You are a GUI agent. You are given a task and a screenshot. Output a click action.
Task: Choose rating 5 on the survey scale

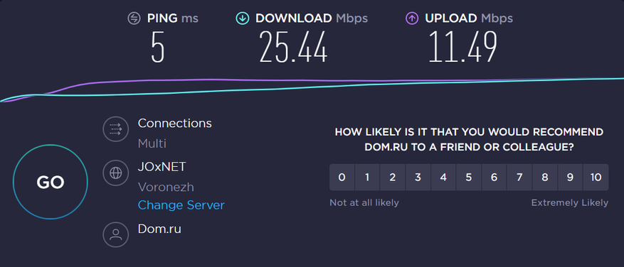click(x=469, y=178)
